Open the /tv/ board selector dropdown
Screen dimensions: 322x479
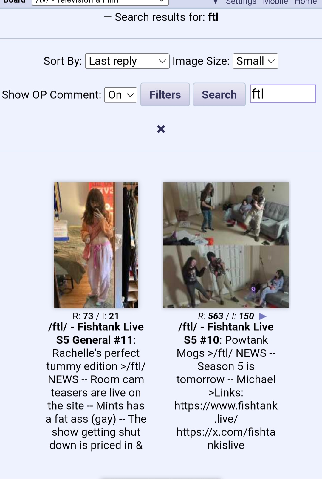coord(100,2)
